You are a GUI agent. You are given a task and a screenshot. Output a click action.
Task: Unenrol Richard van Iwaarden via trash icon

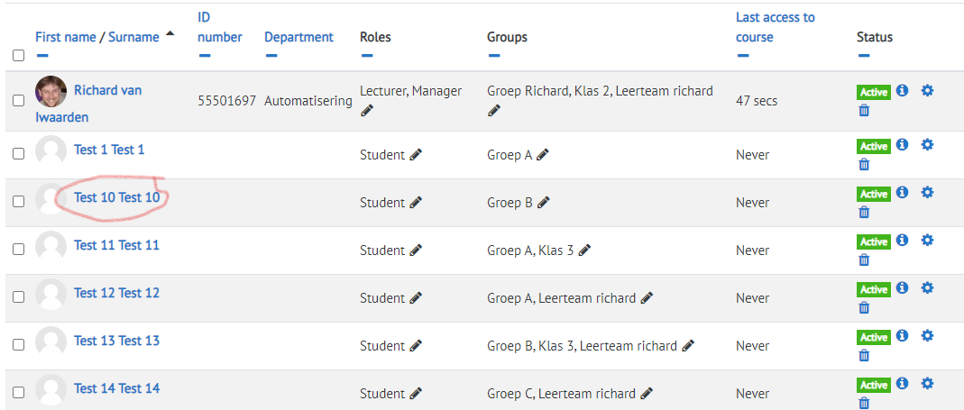[x=864, y=111]
